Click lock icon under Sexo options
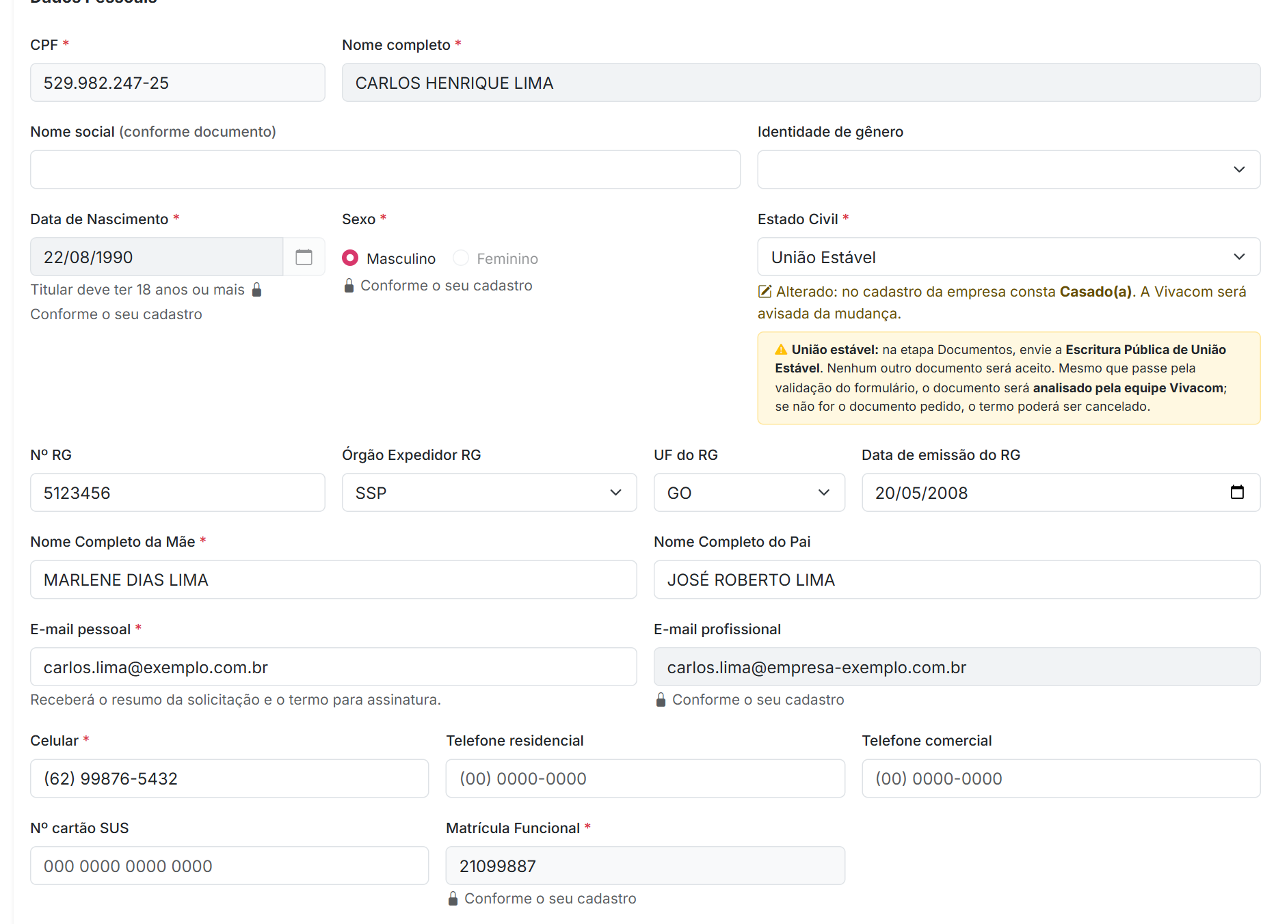 click(349, 286)
